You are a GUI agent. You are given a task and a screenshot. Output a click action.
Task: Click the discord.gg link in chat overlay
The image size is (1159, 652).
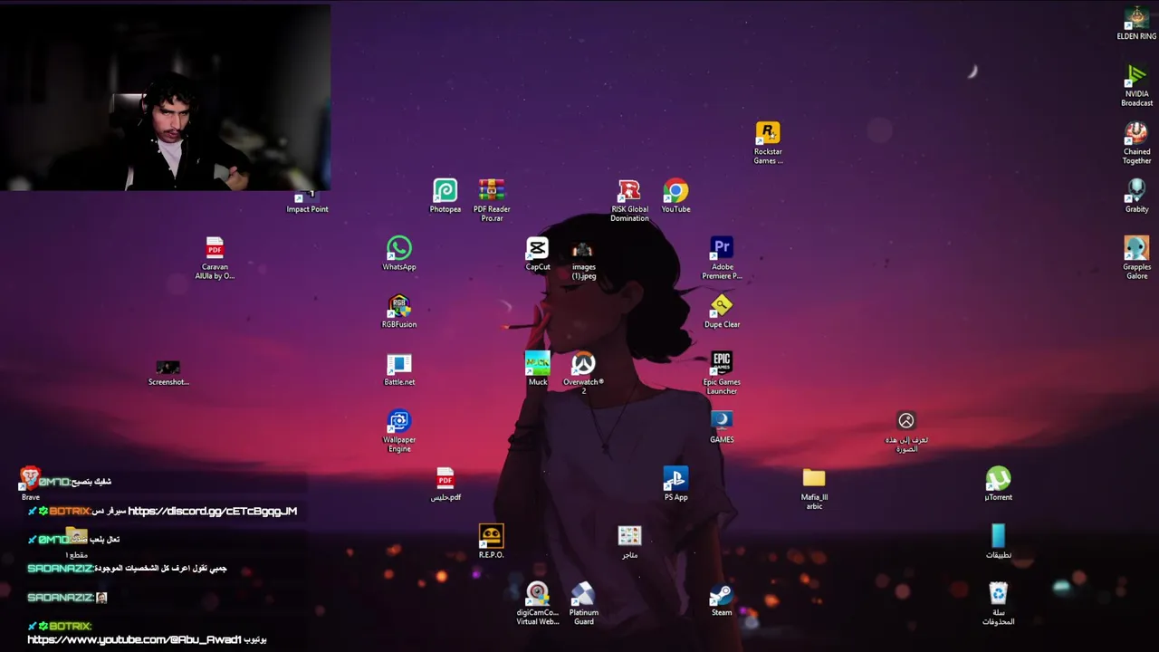(x=213, y=511)
